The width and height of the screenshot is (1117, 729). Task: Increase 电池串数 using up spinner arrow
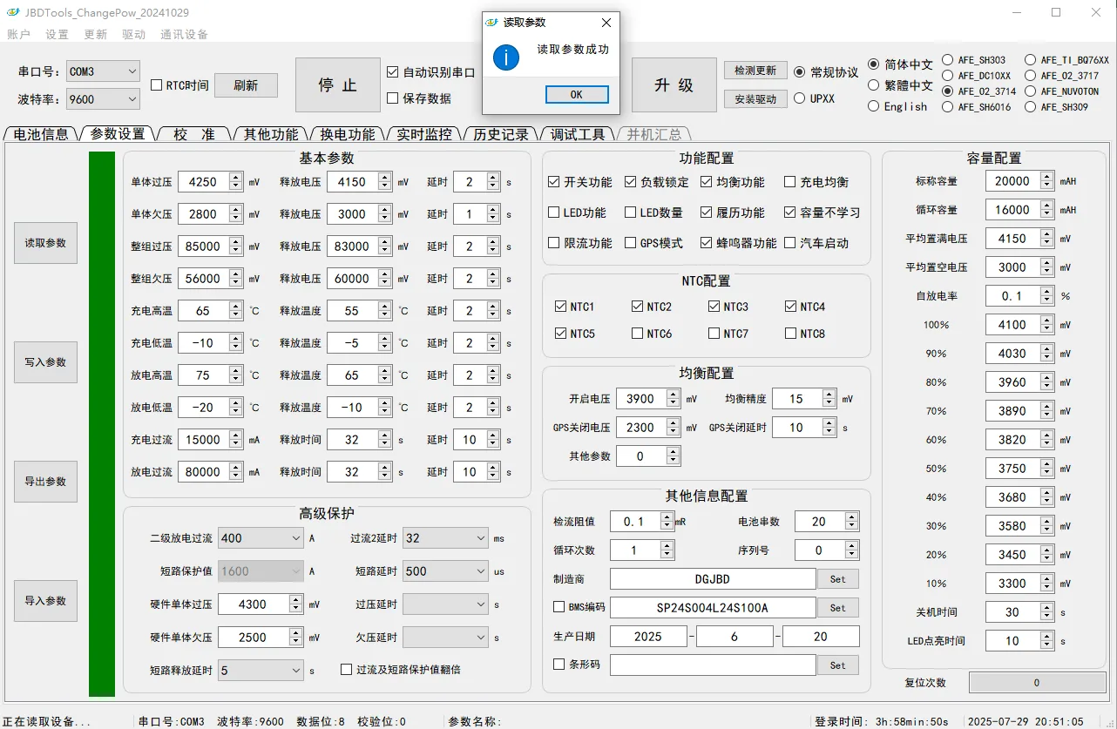[851, 517]
